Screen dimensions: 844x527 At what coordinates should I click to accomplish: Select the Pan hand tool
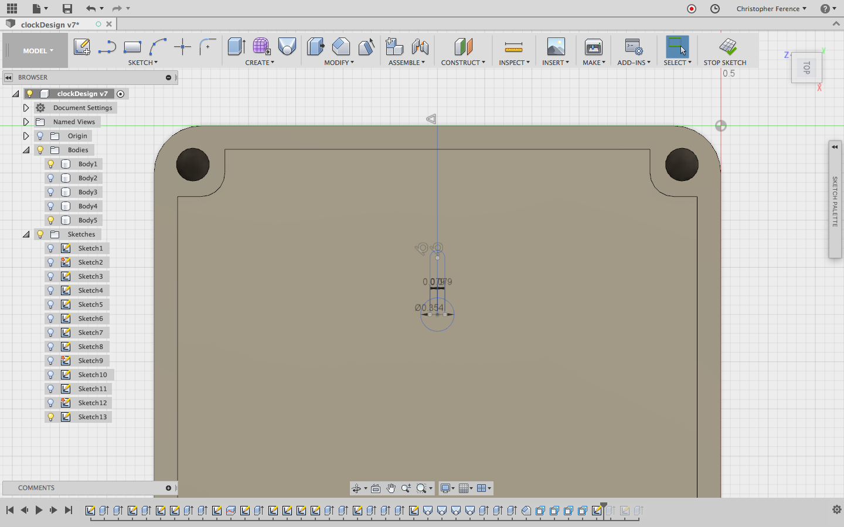point(391,488)
